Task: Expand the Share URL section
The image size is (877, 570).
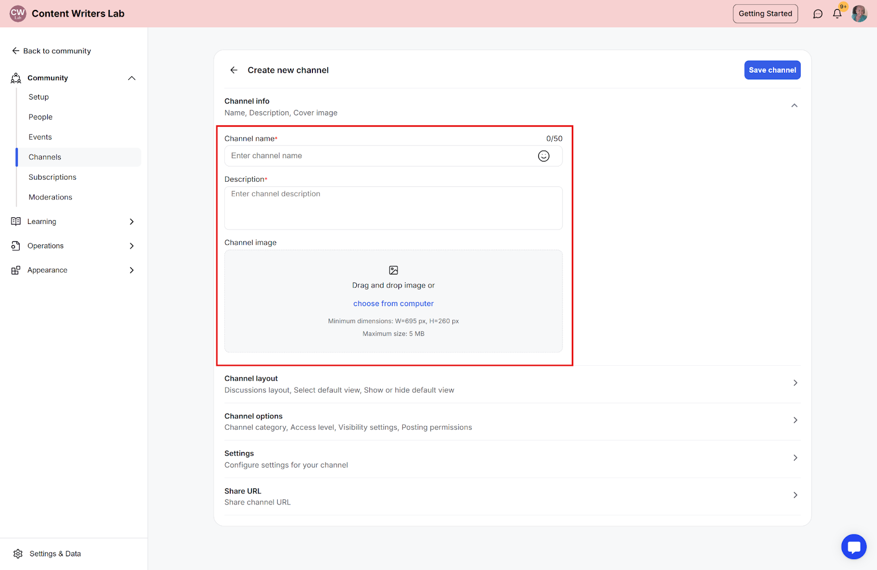Action: (x=795, y=496)
